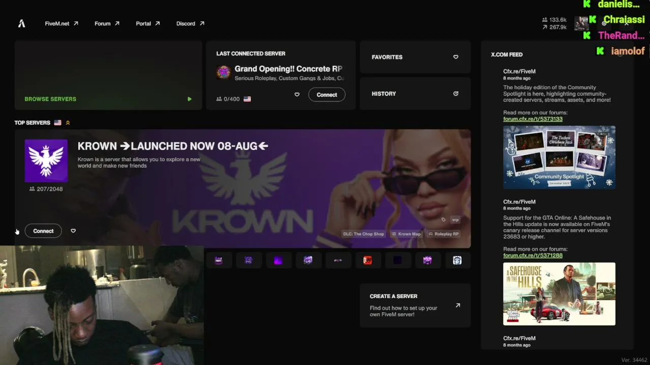The image size is (650, 365).
Task: Select the second server icon in the carousel
Action: point(248,260)
